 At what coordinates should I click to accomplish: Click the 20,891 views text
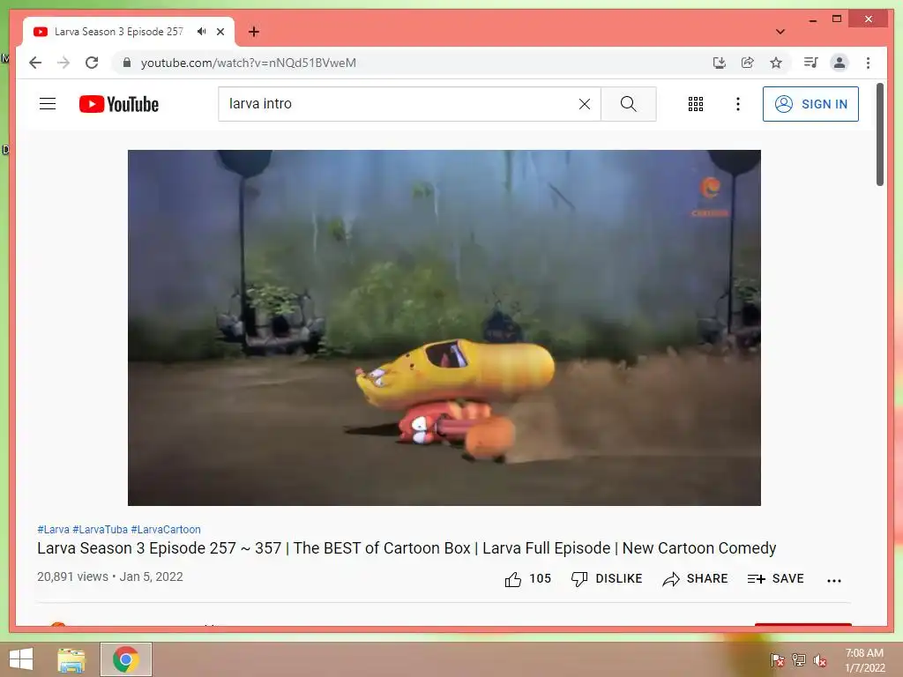pos(72,577)
